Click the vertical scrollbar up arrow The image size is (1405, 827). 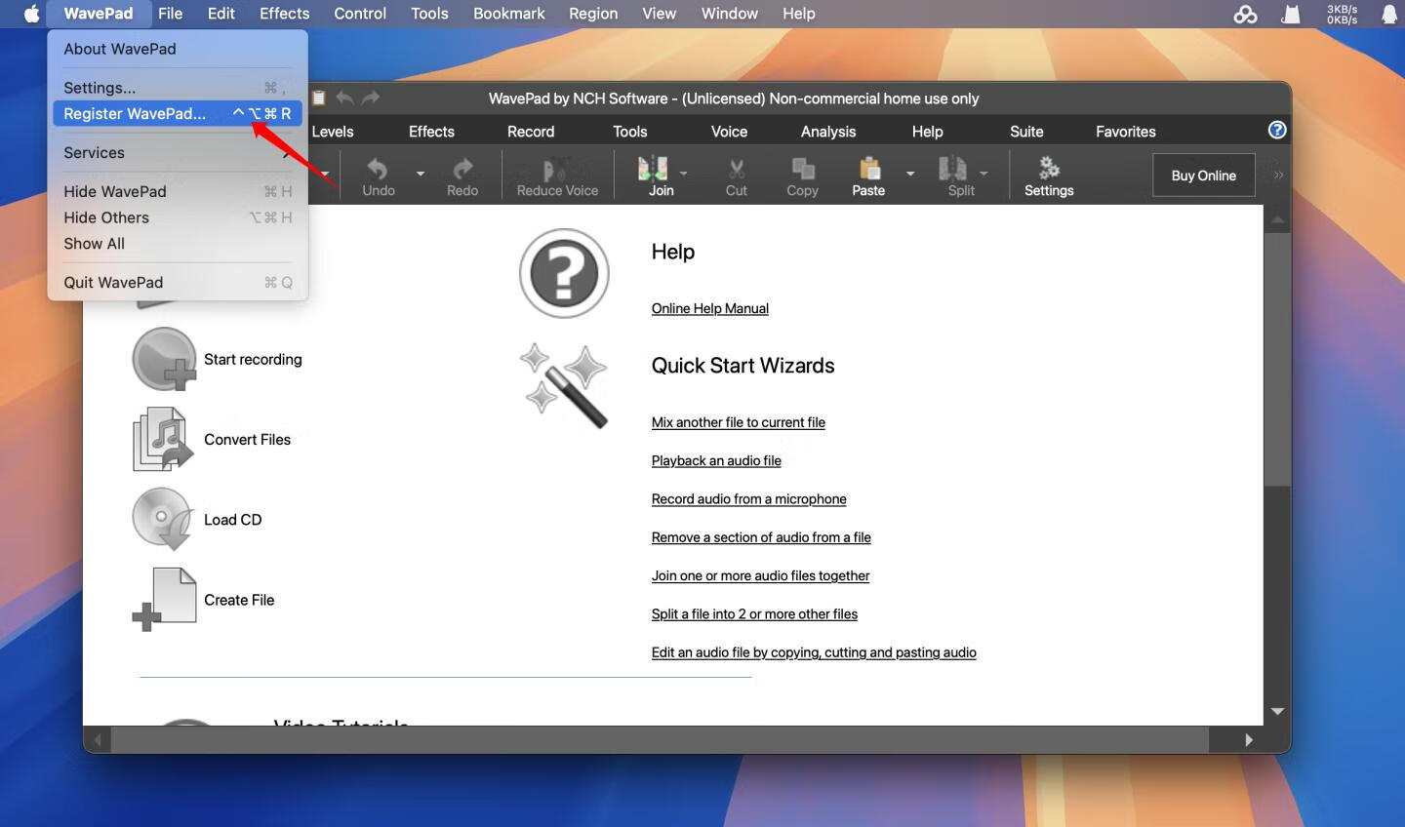tap(1277, 218)
